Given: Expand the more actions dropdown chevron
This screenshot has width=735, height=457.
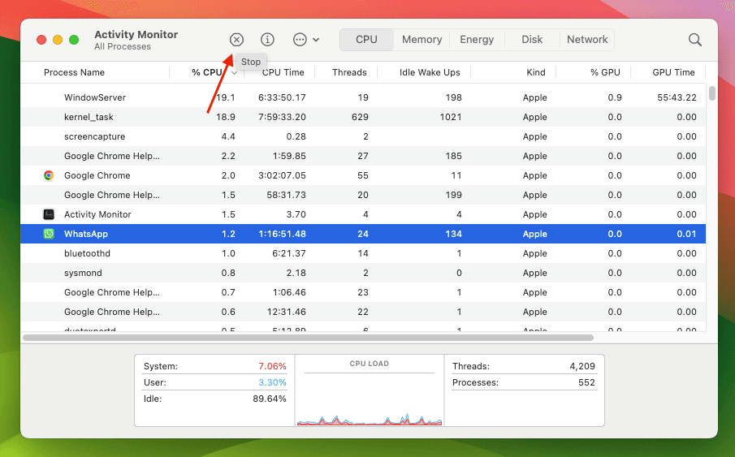Looking at the screenshot, I should tap(316, 40).
